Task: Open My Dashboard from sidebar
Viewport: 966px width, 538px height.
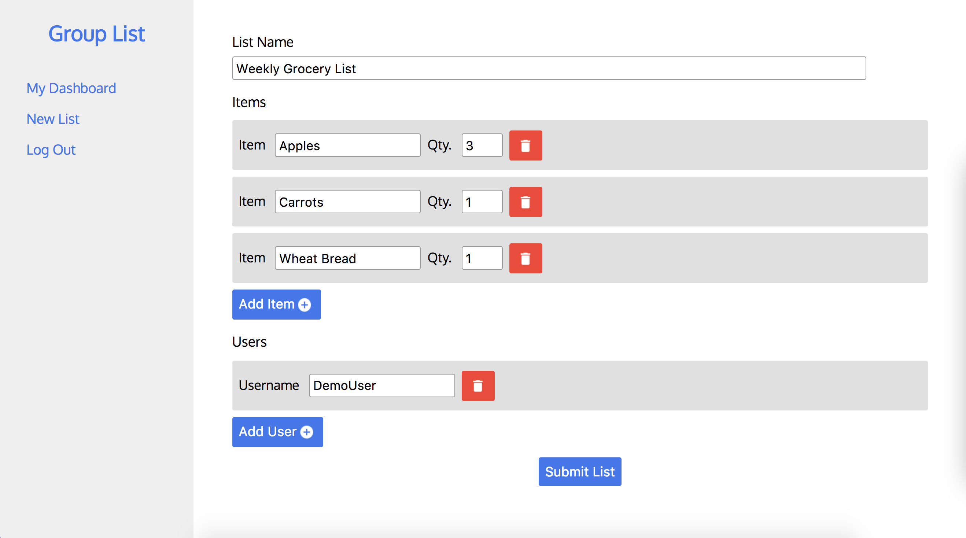Action: [71, 88]
